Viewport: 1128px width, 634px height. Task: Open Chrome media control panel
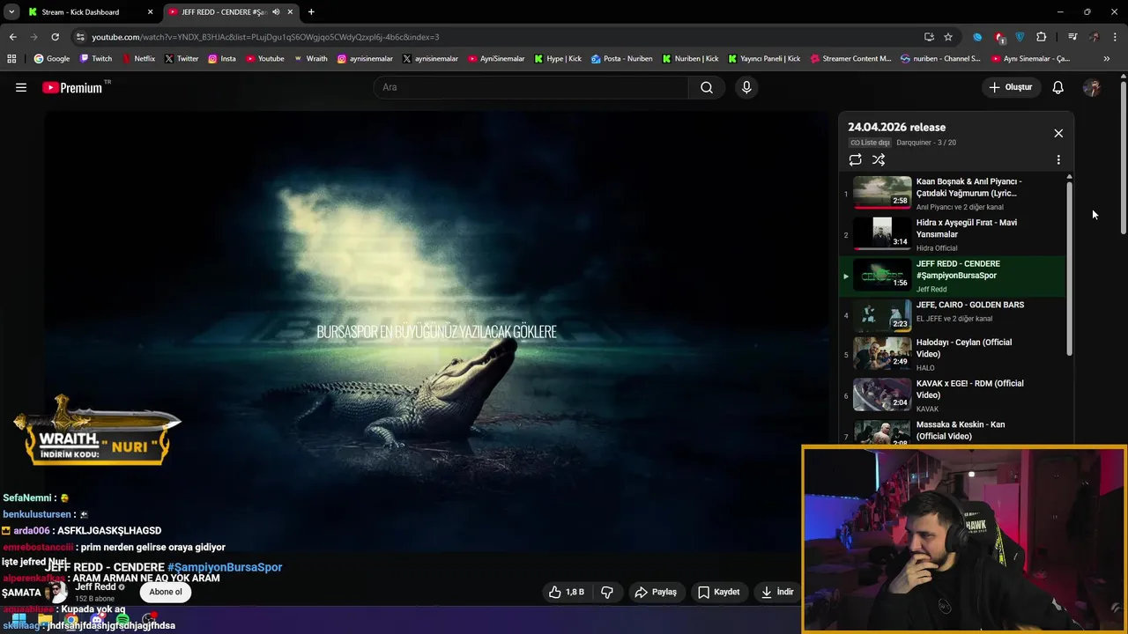[1072, 37]
